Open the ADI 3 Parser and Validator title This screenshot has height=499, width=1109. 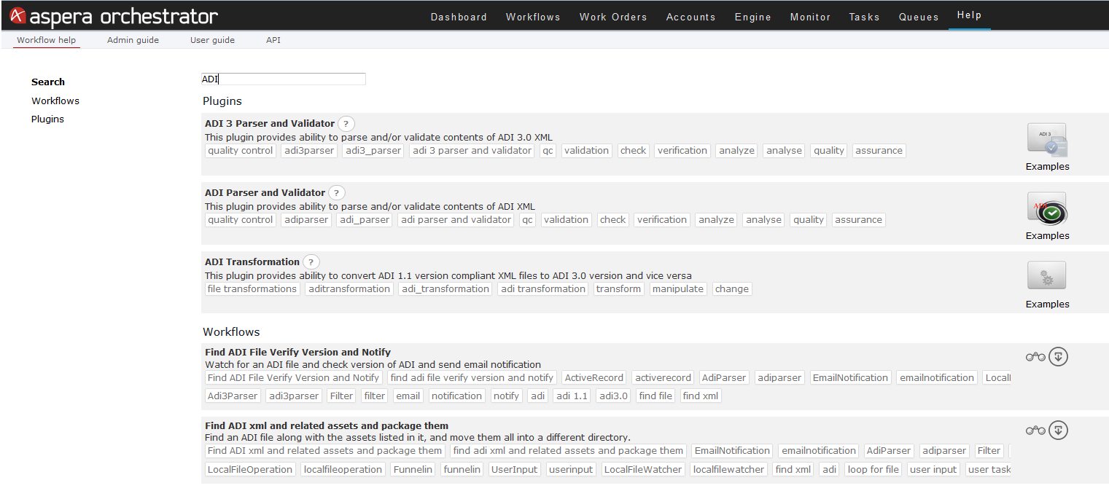click(270, 124)
